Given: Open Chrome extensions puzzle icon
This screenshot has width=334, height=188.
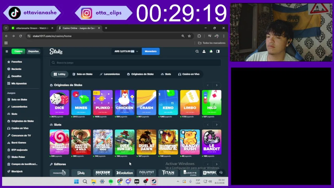Looking at the screenshot, I should [199, 36].
